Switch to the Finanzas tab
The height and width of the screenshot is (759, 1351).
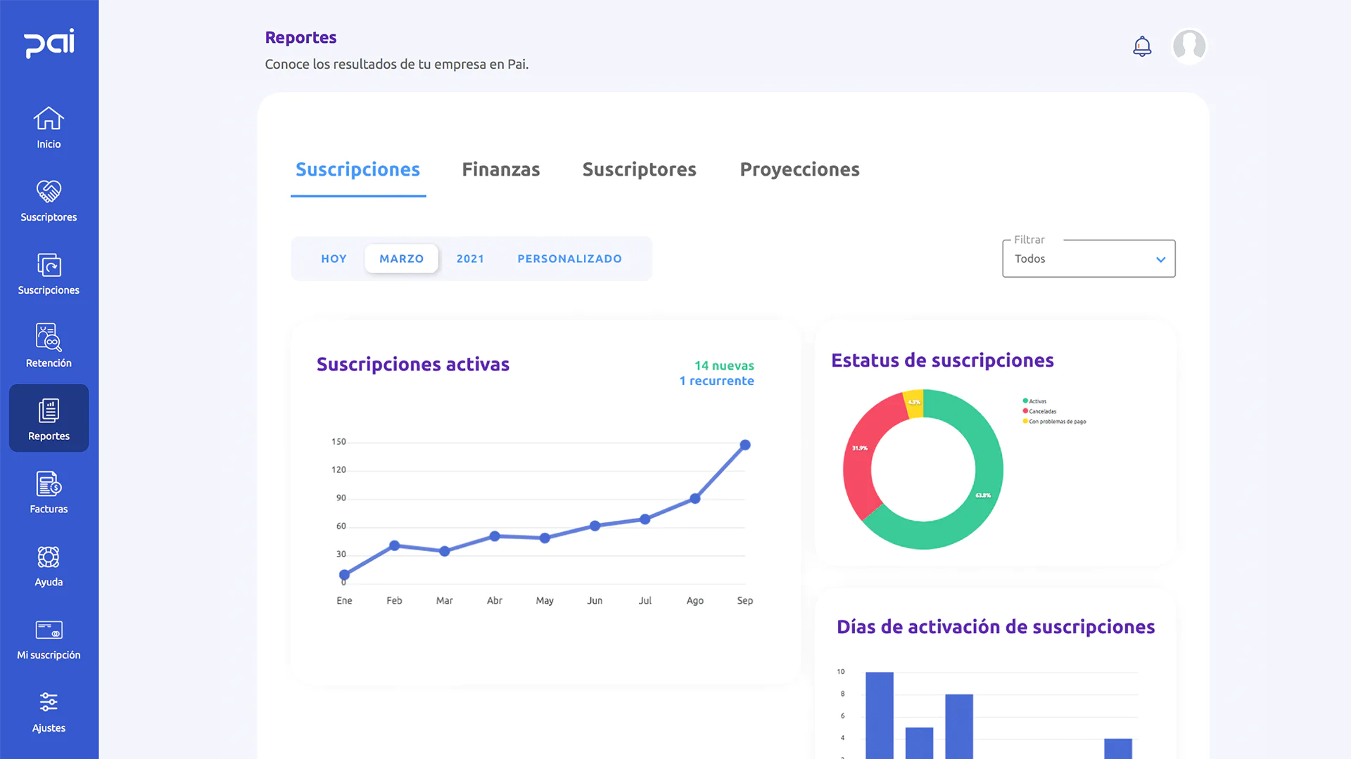pos(500,169)
